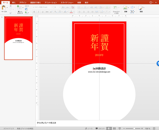The height and width of the screenshot is (130, 159).
Task: Click the notes field クリックしてノートを入力
Action: pyautogui.click(x=46, y=123)
